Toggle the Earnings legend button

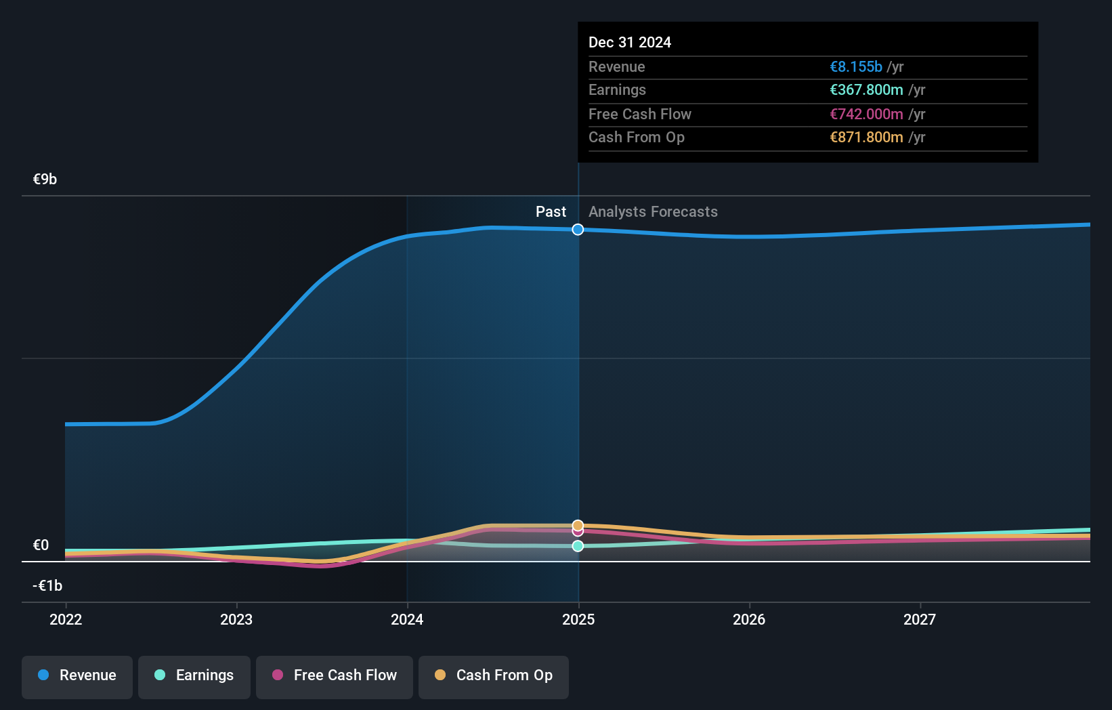(x=194, y=677)
